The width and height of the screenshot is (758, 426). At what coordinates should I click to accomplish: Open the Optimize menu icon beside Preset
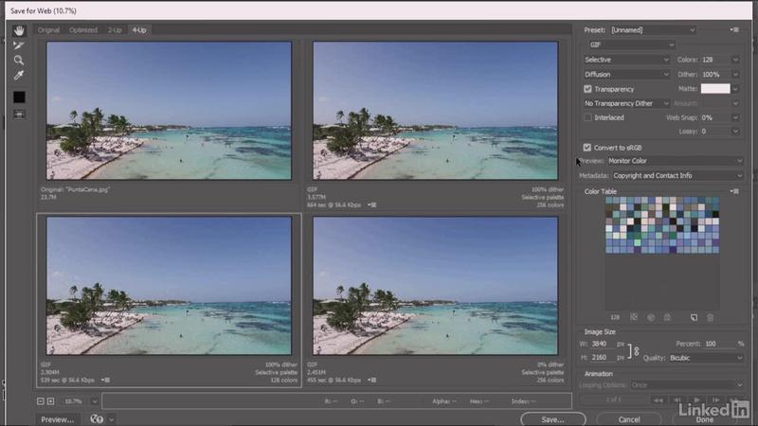point(734,30)
